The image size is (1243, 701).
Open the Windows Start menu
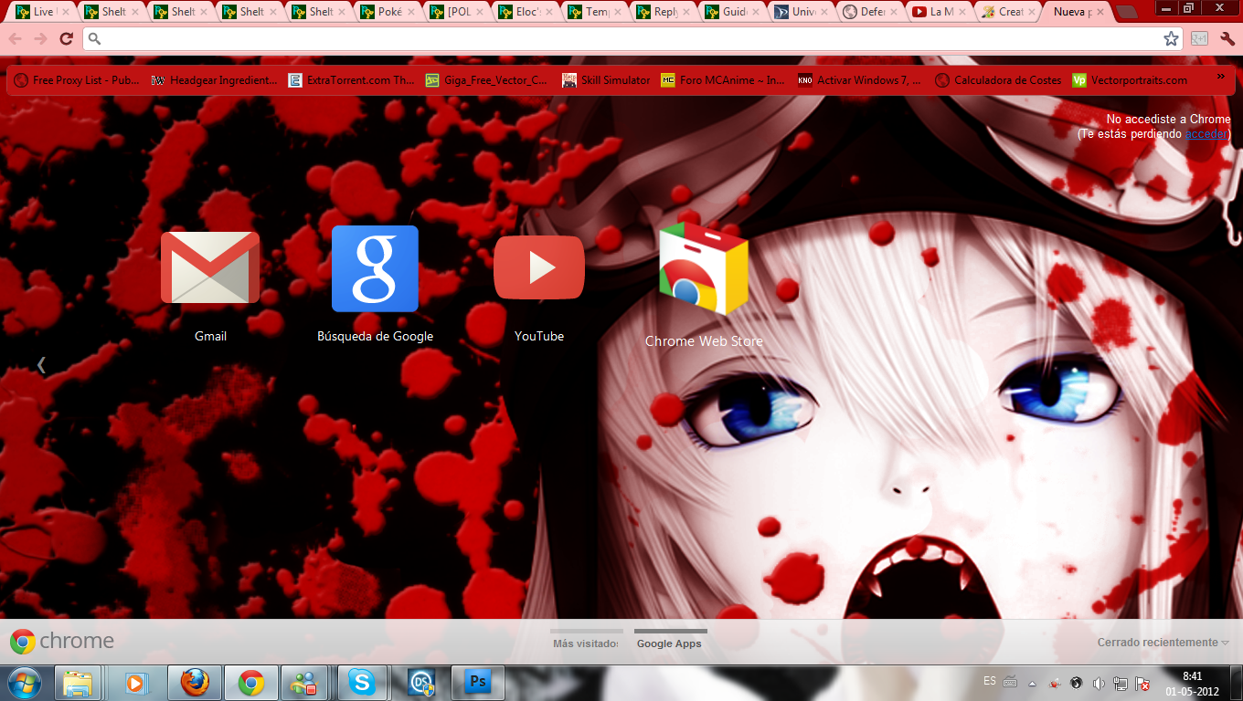24,683
